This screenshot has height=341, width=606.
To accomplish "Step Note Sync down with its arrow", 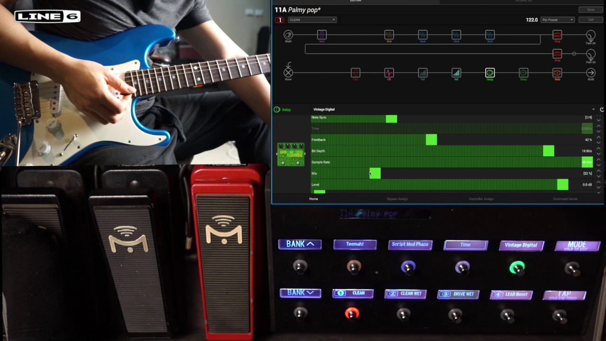I will (598, 120).
